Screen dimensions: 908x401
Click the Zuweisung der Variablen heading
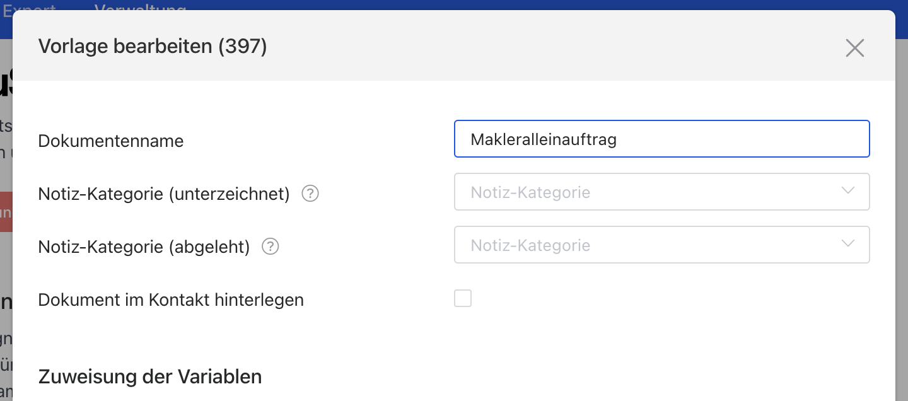tap(150, 377)
